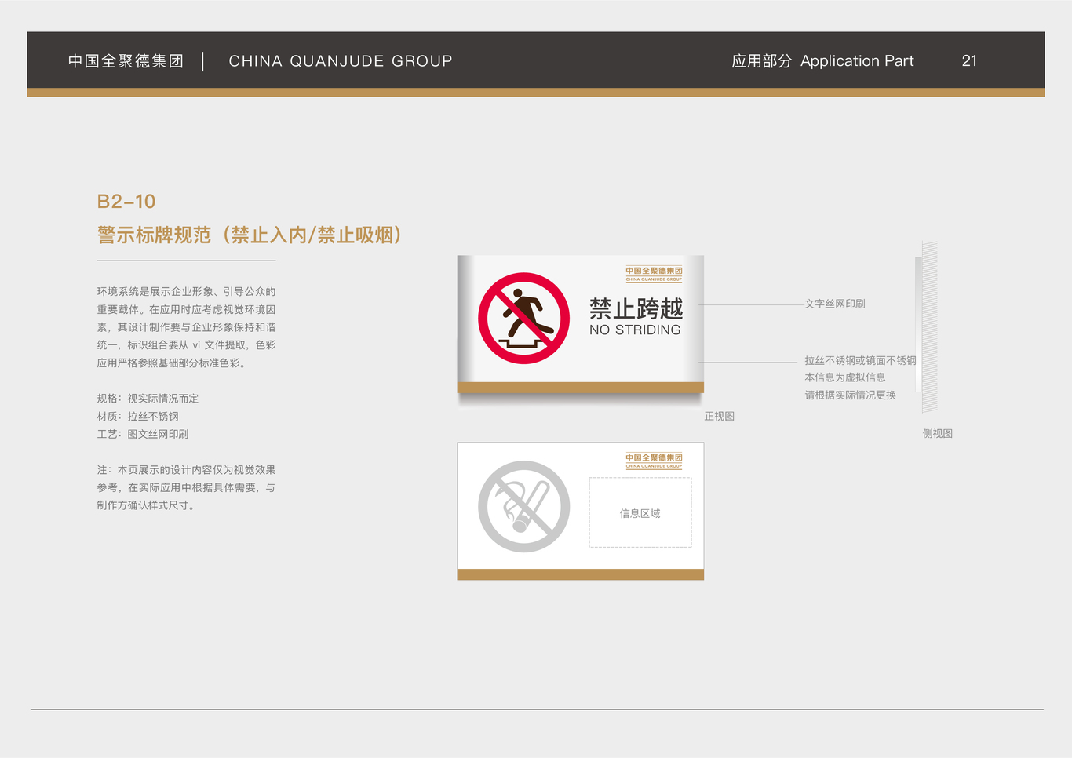
Task: Click the gold bar under the bottom sign
Action: click(x=581, y=574)
